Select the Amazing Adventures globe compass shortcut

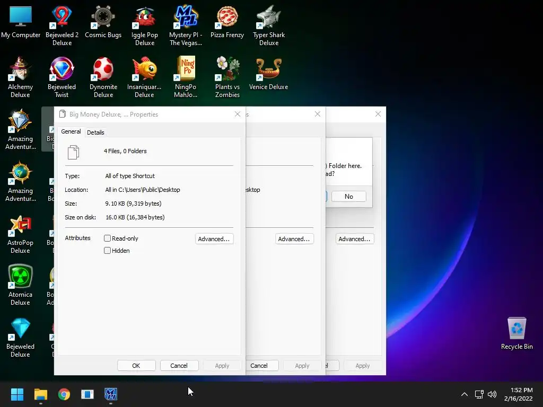coord(21,181)
